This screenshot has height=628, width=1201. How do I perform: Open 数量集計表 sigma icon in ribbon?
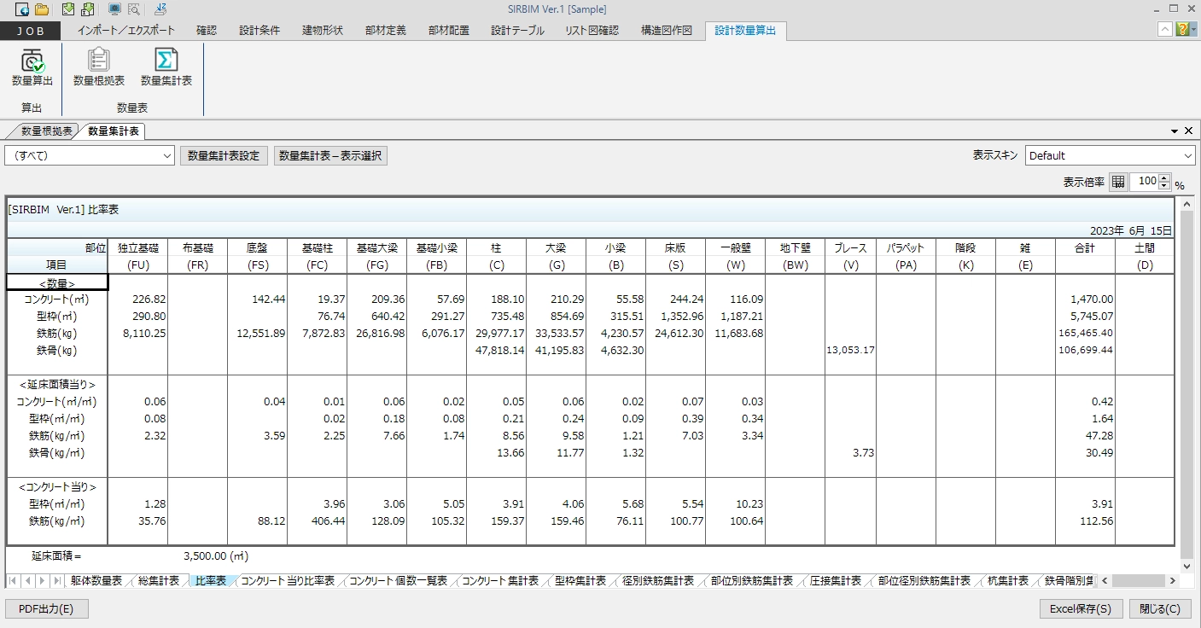point(166,67)
